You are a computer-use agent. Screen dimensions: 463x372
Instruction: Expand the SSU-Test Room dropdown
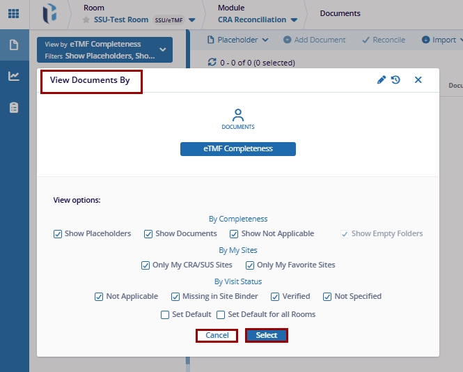[x=191, y=20]
